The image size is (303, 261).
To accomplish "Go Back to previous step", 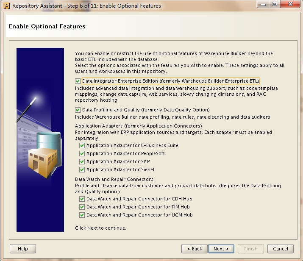I will tap(195, 249).
